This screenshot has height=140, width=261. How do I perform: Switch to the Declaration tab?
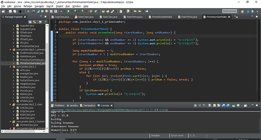coord(88,106)
